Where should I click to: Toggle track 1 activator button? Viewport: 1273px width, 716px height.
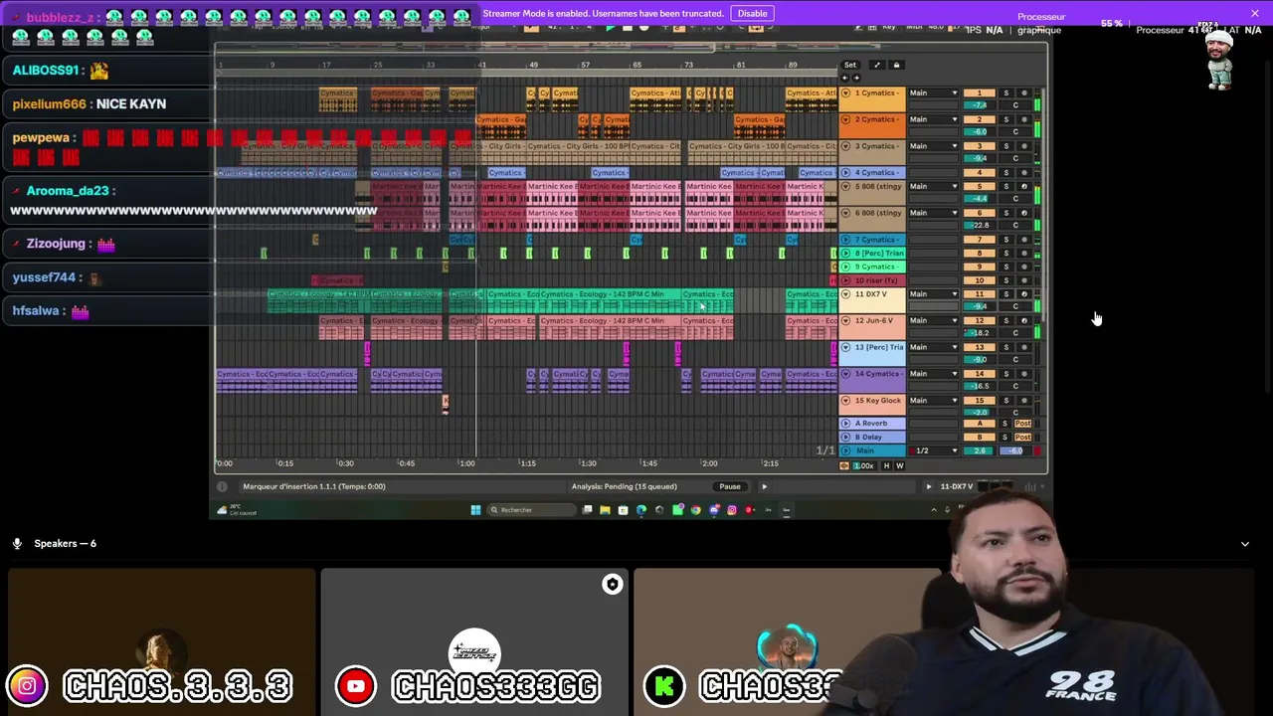click(x=980, y=93)
